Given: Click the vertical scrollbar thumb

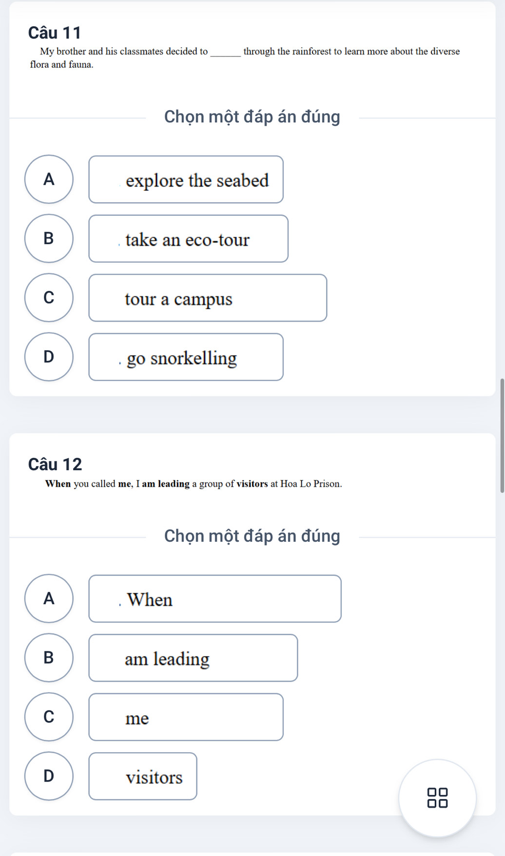Looking at the screenshot, I should tap(502, 435).
